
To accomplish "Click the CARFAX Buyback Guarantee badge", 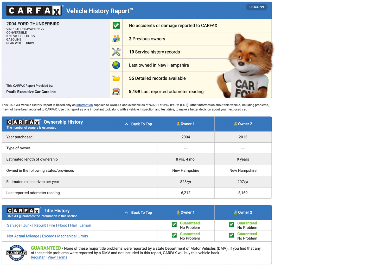I will click(x=16, y=252).
